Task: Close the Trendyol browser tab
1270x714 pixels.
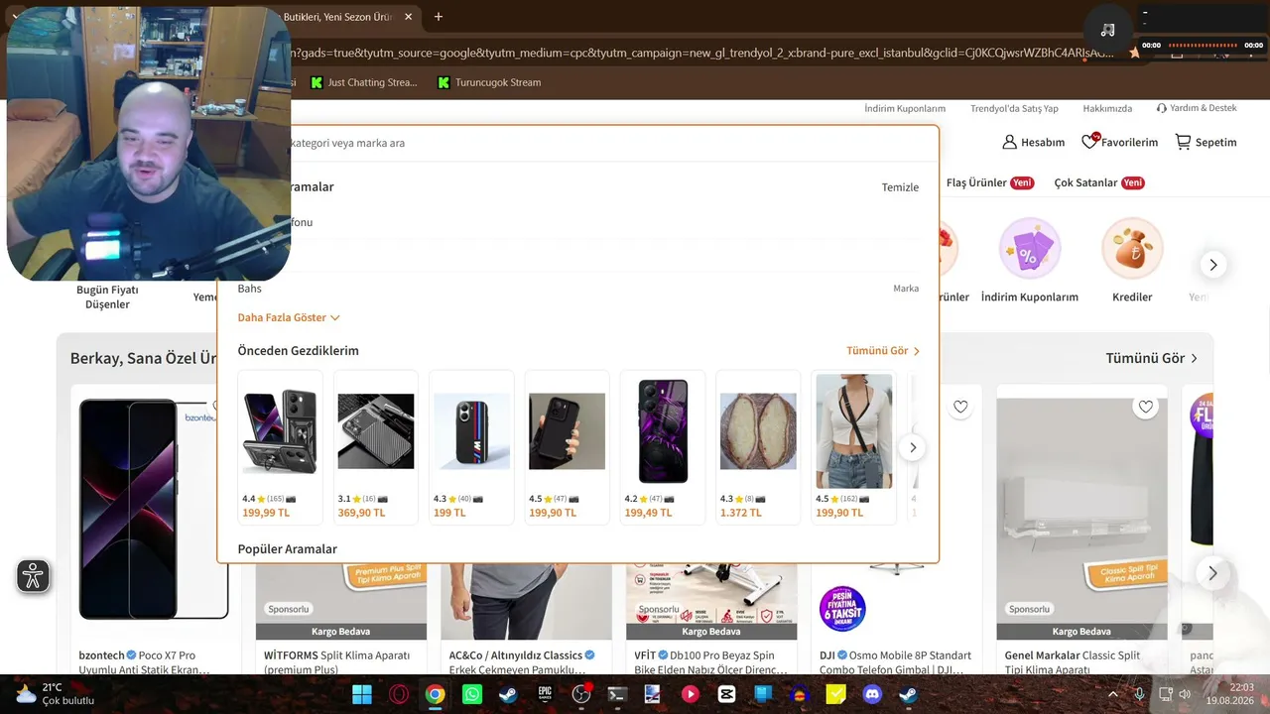Action: click(408, 17)
